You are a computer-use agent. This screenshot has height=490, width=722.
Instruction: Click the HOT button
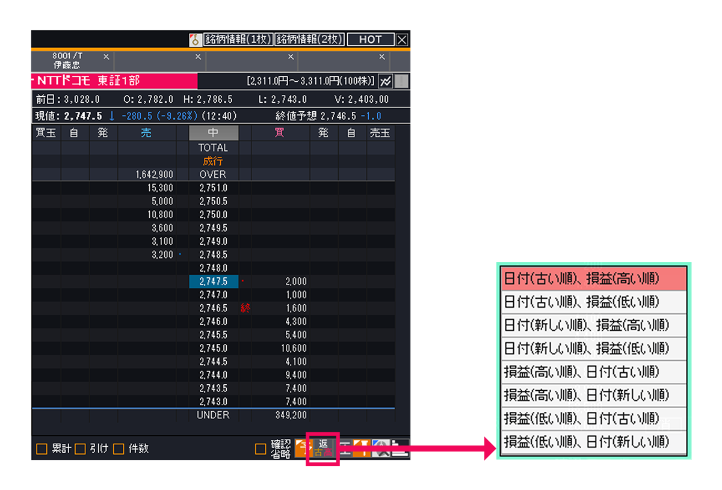(371, 40)
